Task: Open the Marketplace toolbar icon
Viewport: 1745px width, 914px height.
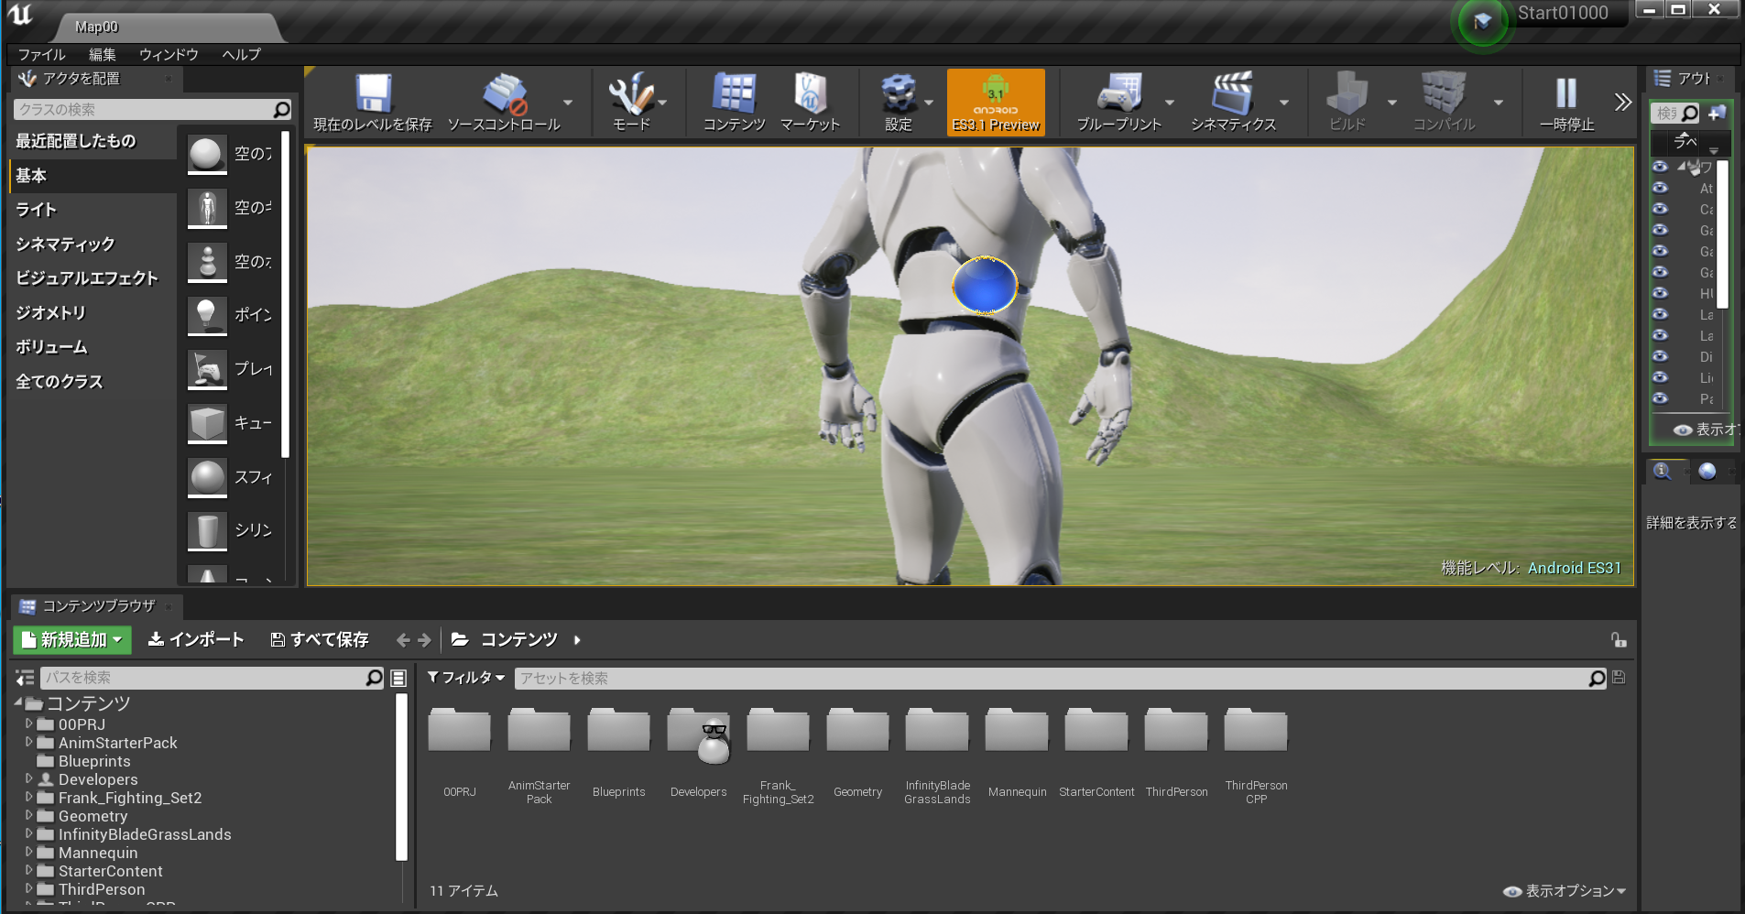Action: (x=810, y=93)
